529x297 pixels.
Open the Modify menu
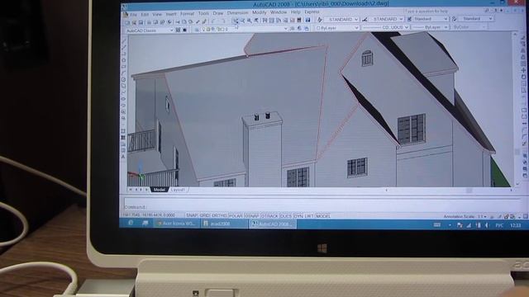[259, 12]
